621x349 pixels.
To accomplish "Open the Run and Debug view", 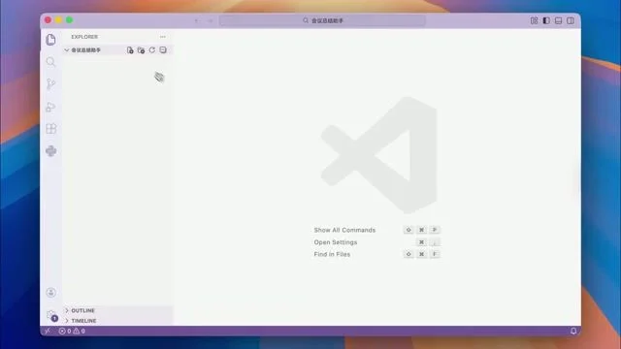I will coord(50,107).
